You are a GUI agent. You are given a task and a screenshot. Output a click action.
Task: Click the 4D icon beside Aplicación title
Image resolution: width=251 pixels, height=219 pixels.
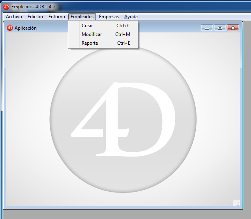pos(10,28)
